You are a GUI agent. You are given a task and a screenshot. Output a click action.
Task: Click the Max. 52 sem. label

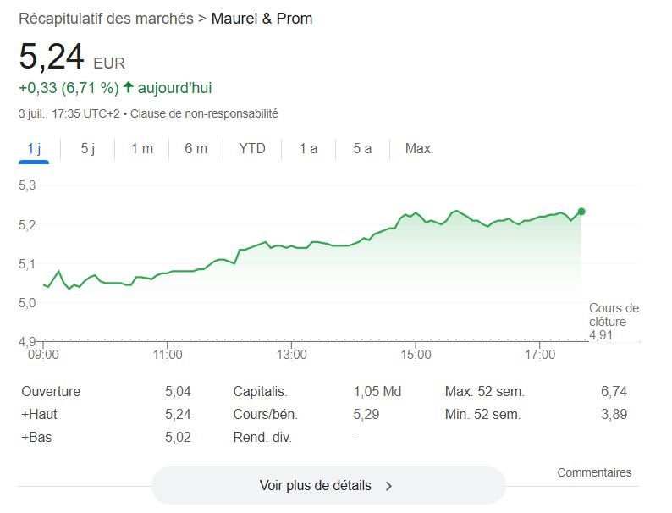[484, 392]
